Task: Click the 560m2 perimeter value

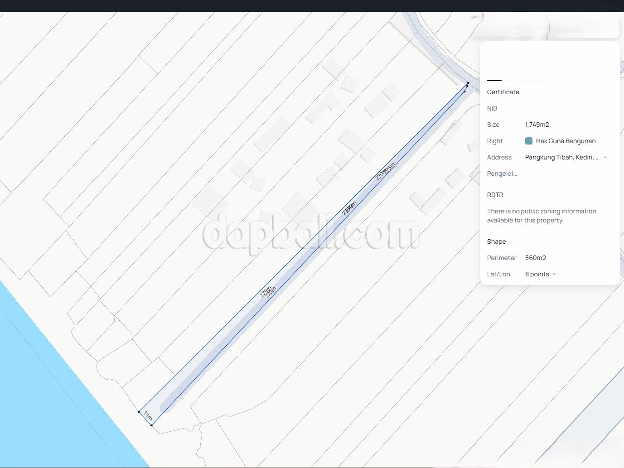Action: coord(535,258)
